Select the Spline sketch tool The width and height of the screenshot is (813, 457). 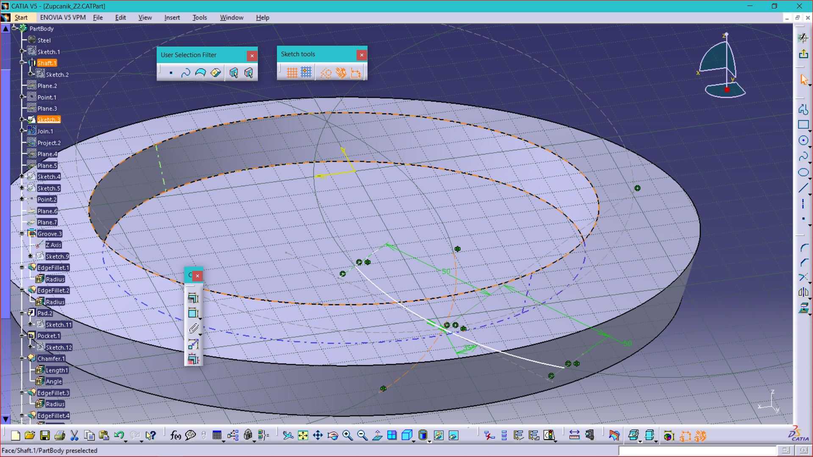pyautogui.click(x=803, y=157)
